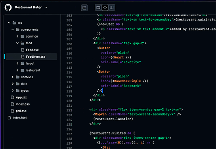Screen dimensions: 216x149
Task: Click the contexts folder icon
Action: pyautogui.click(x=17, y=77)
